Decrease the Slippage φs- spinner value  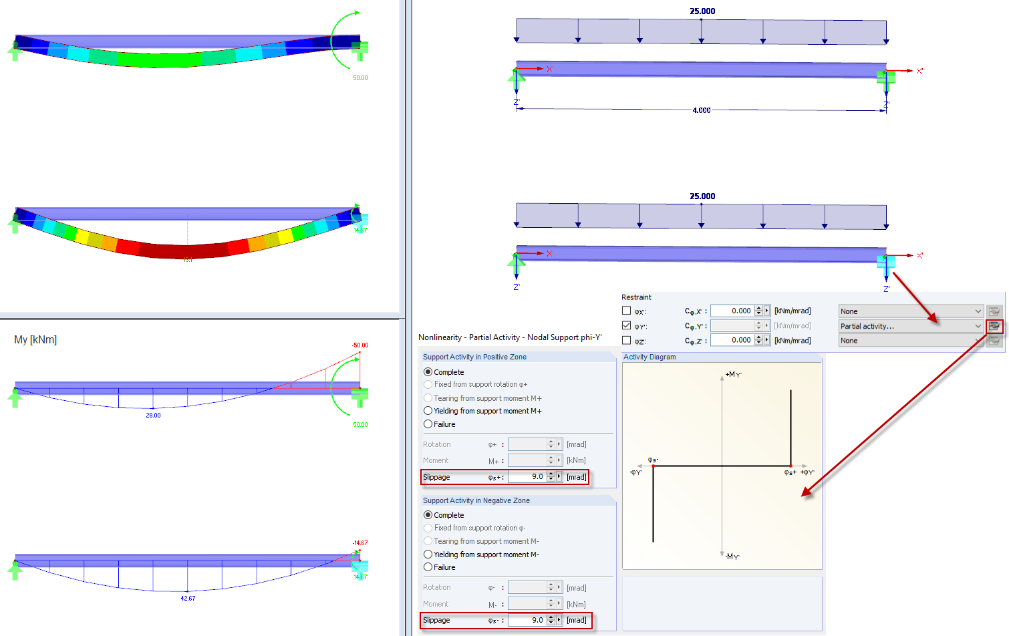point(551,623)
